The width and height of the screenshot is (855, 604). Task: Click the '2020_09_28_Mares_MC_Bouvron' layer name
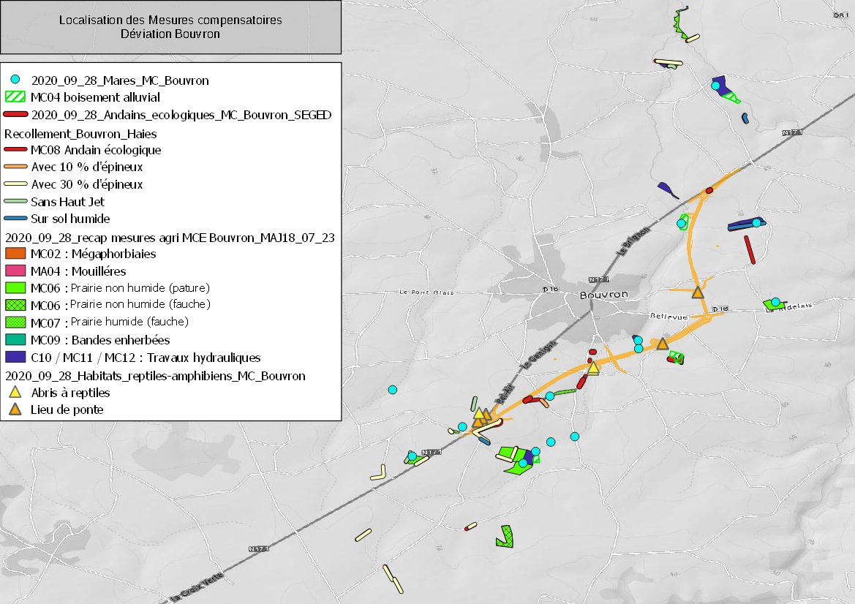[x=120, y=80]
